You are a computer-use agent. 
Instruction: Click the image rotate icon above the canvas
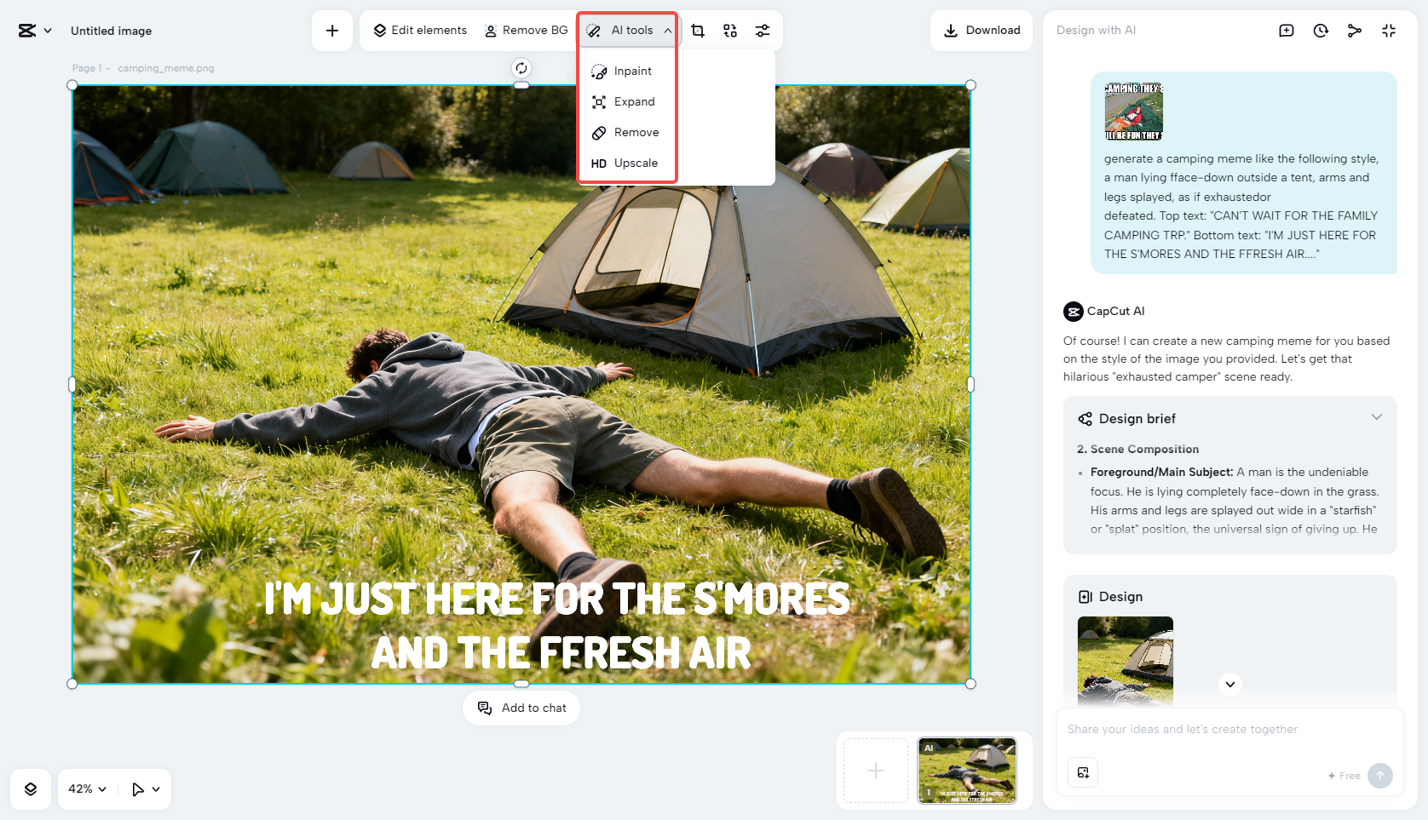point(521,68)
